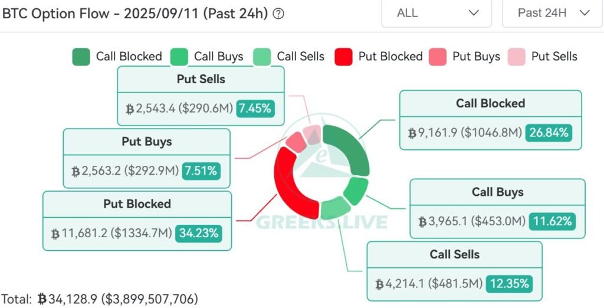Hide the Put Buys series in legend
This screenshot has height=308, width=604.
point(464,57)
